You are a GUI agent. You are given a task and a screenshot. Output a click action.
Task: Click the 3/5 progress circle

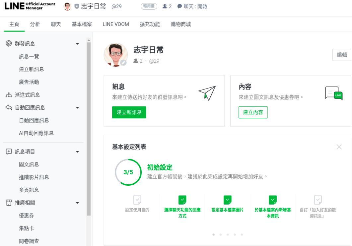(x=128, y=172)
